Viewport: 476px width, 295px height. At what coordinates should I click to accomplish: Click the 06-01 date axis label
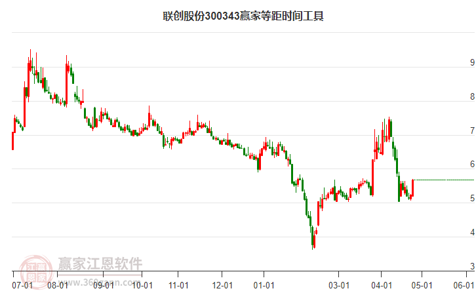point(464,286)
